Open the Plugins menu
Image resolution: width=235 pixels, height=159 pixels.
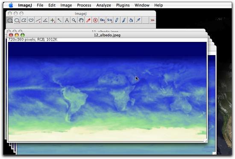pyautogui.click(x=123, y=5)
